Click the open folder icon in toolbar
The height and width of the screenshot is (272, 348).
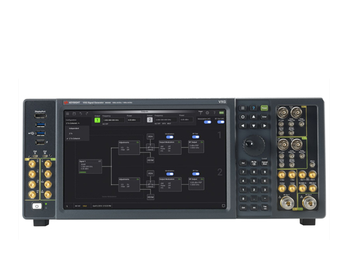(x=74, y=114)
